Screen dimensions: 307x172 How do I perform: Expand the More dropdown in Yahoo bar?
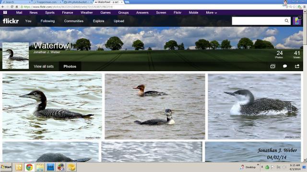tap(211, 13)
